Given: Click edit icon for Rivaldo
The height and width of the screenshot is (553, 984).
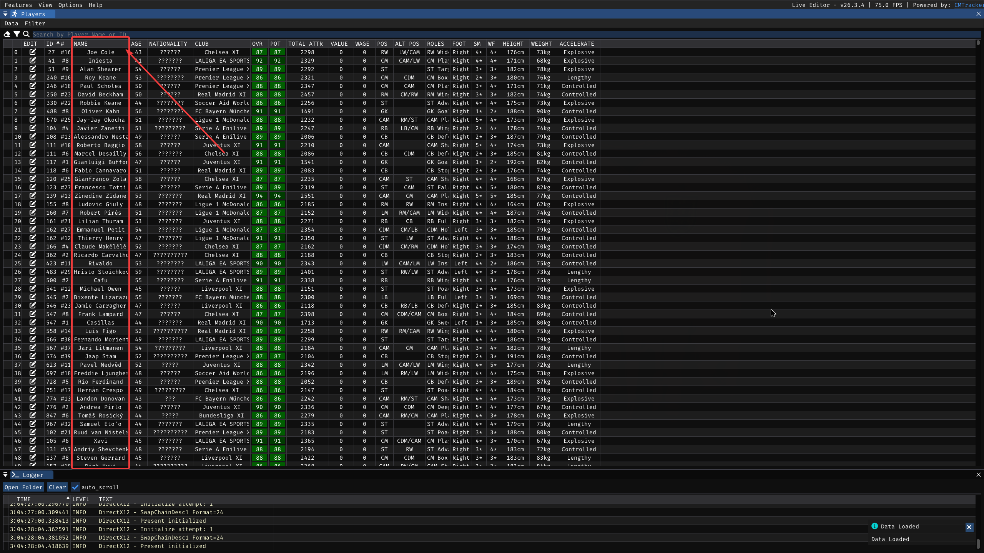Looking at the screenshot, I should tap(33, 263).
